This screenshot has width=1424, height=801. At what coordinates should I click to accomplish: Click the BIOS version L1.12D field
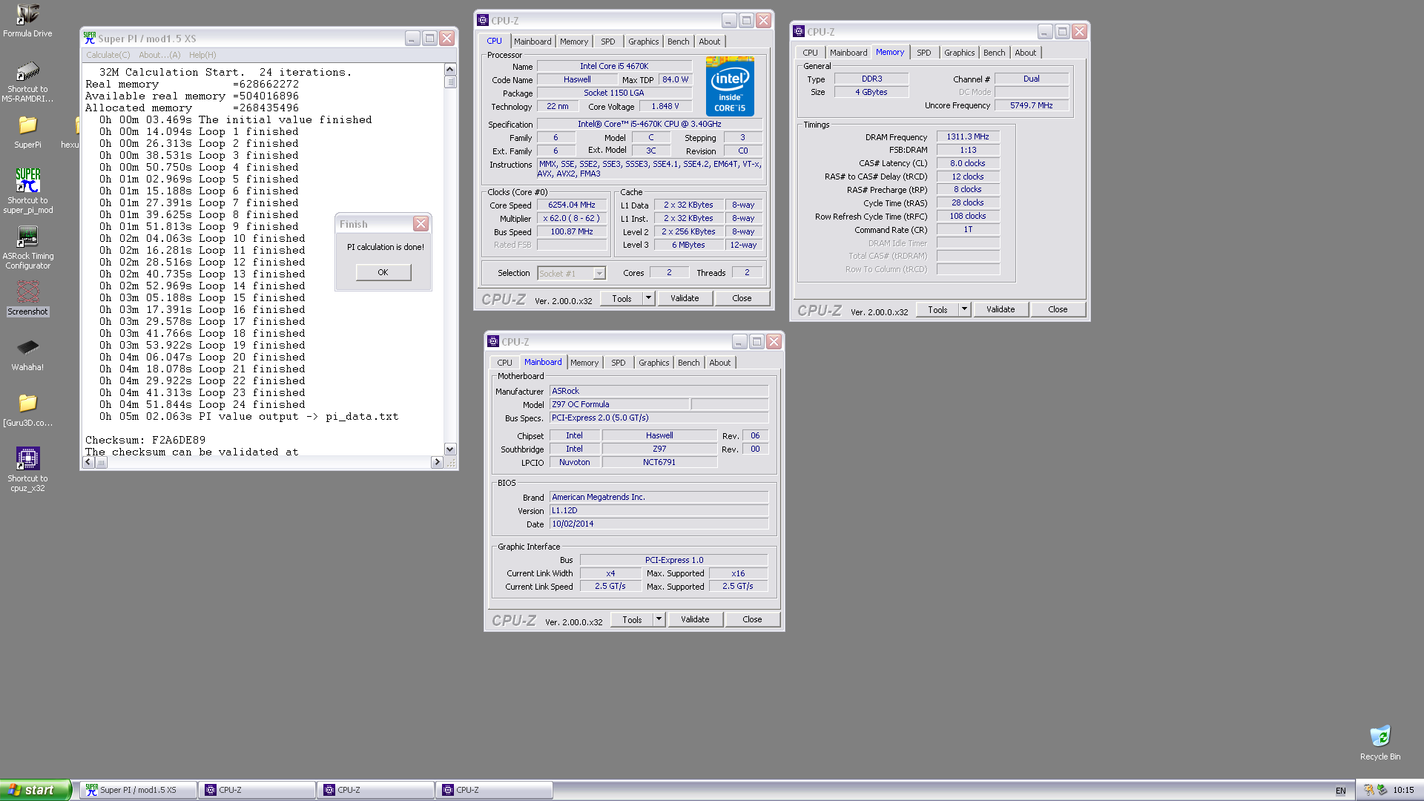(x=659, y=510)
